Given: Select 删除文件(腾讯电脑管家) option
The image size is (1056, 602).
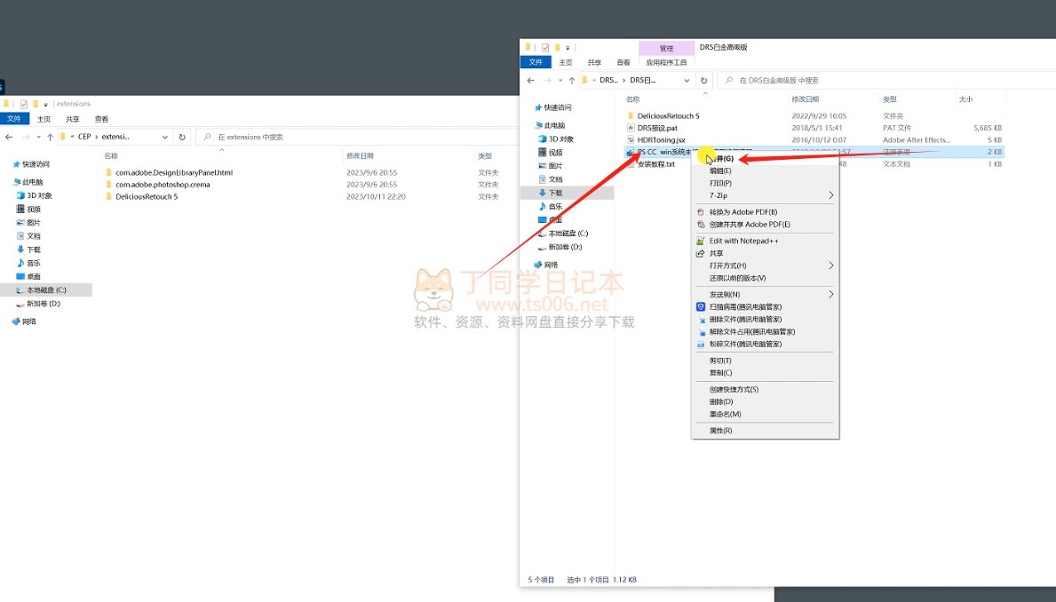Looking at the screenshot, I should [745, 319].
